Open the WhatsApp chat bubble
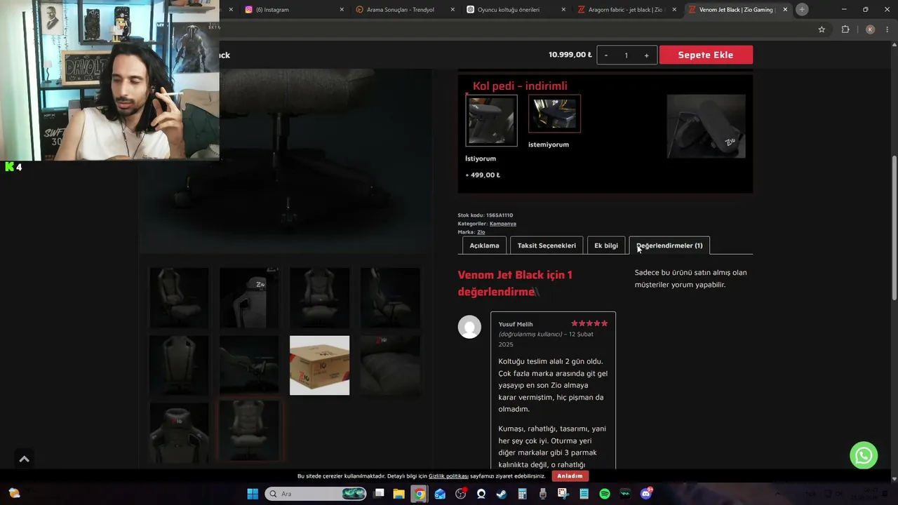This screenshot has width=898, height=505. [864, 455]
